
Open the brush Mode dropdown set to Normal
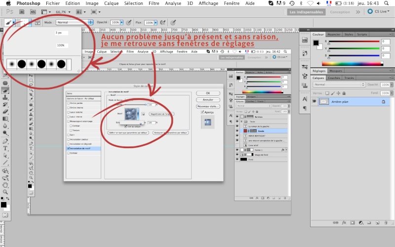75,22
